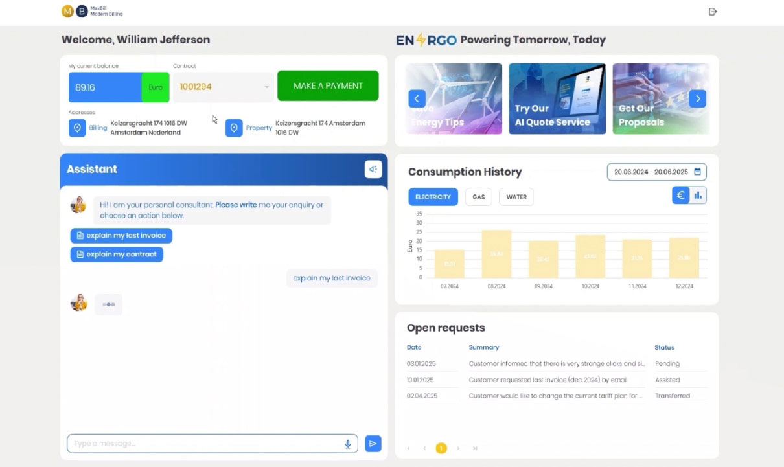The height and width of the screenshot is (467, 784).
Task: Click the Billing address location icon
Action: (77, 128)
